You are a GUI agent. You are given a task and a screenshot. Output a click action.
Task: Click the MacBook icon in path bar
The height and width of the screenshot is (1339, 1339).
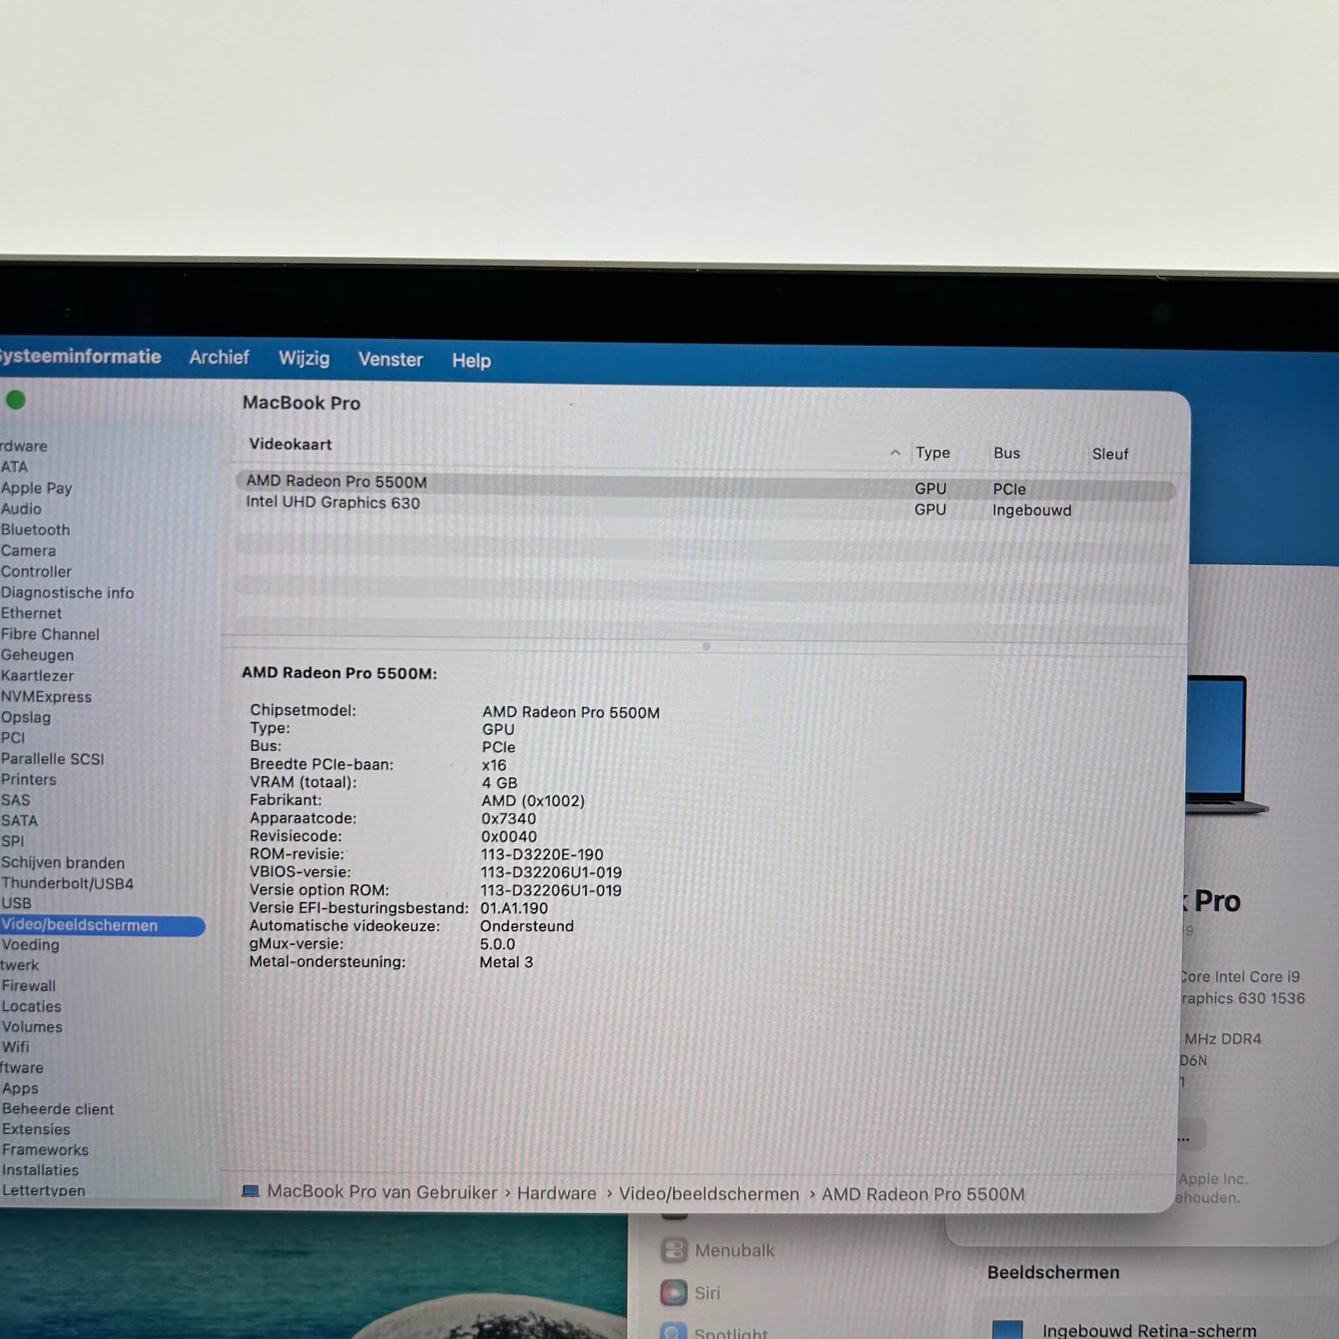251,1191
